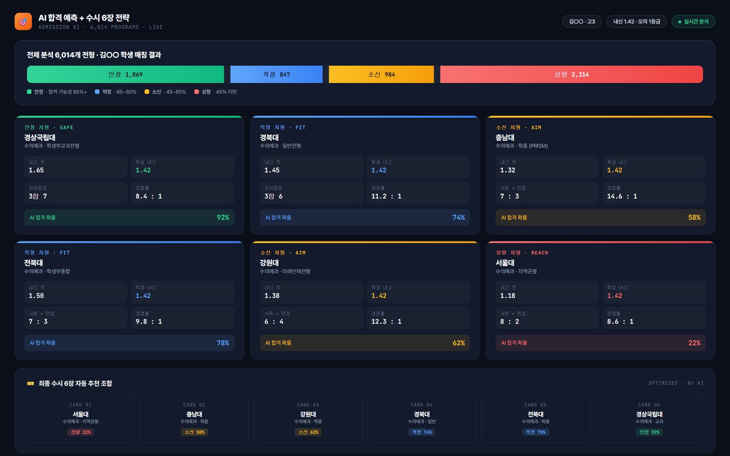Open the 김OO · 고3 student pill

pyautogui.click(x=582, y=21)
